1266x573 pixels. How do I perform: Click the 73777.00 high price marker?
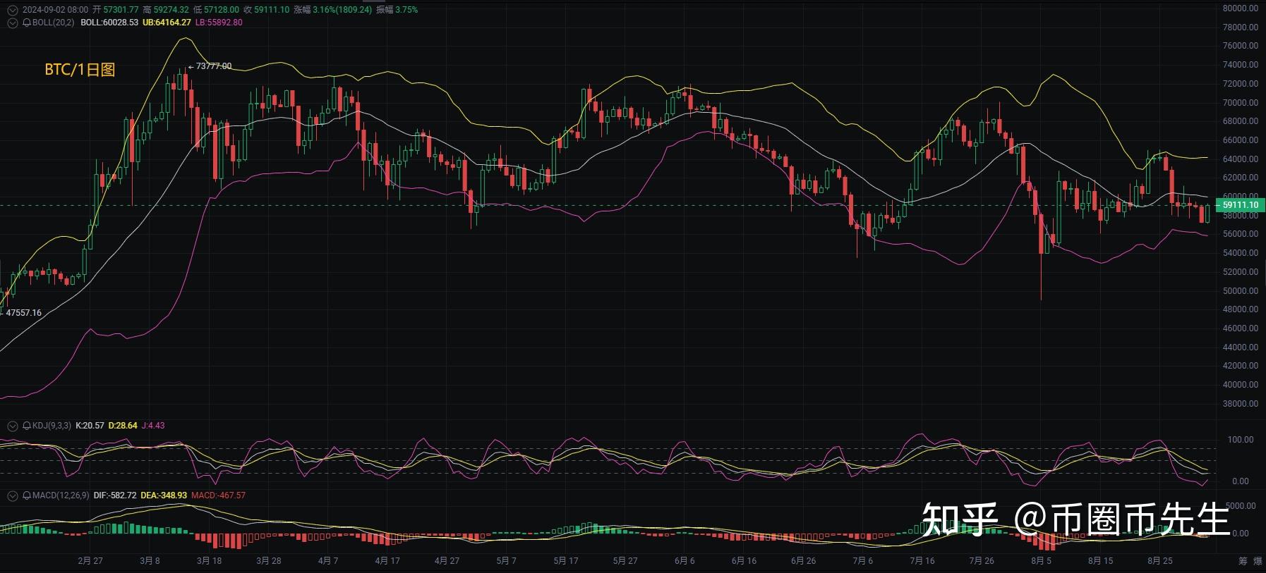(214, 66)
